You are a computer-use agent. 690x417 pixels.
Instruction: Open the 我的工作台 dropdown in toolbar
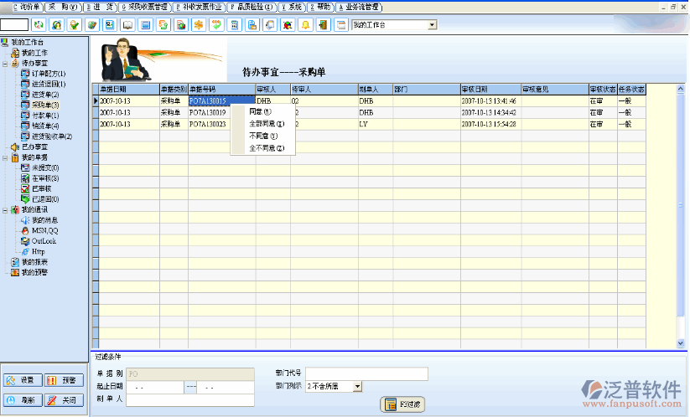pyautogui.click(x=433, y=25)
